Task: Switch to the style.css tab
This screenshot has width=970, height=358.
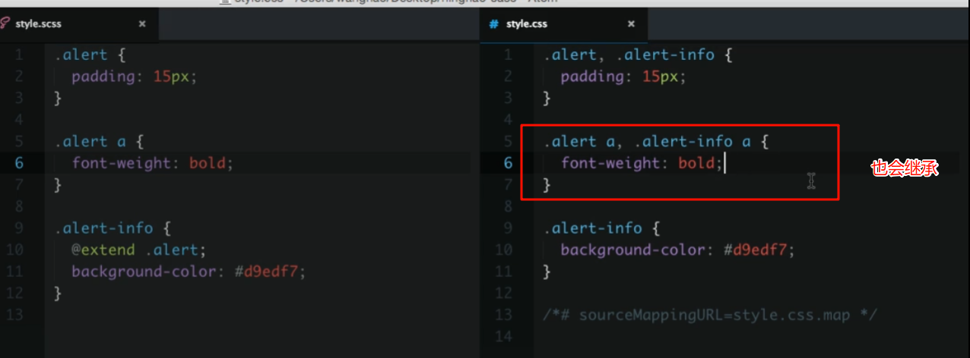Action: click(564, 24)
